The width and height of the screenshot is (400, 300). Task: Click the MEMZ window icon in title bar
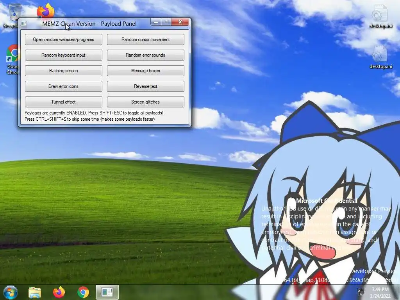[x=24, y=23]
